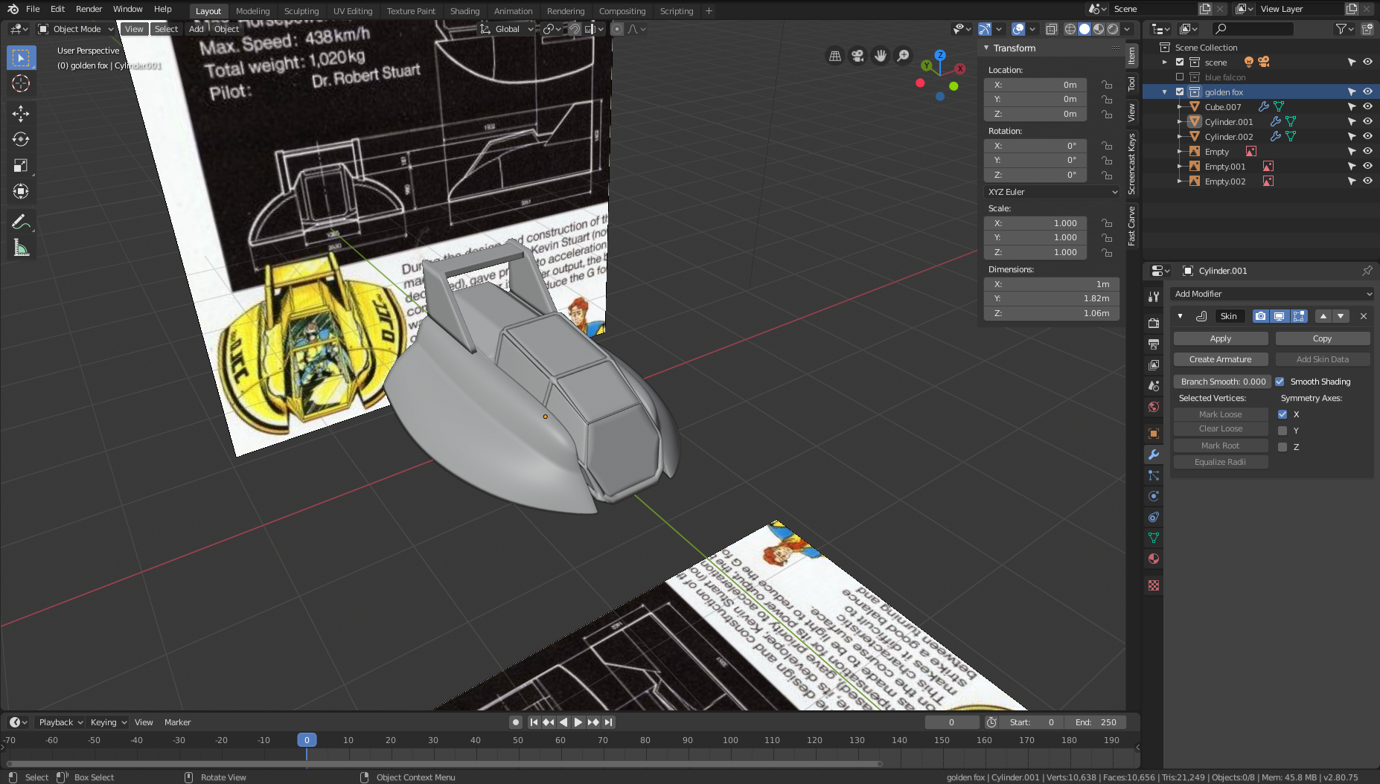Screen dimensions: 1380x784
Task: Switch to rendered viewport shading
Action: (x=1113, y=29)
